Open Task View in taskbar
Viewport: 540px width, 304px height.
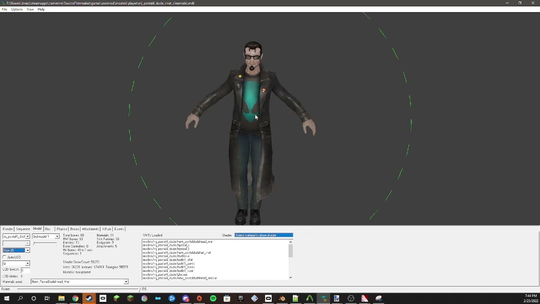tap(47, 299)
